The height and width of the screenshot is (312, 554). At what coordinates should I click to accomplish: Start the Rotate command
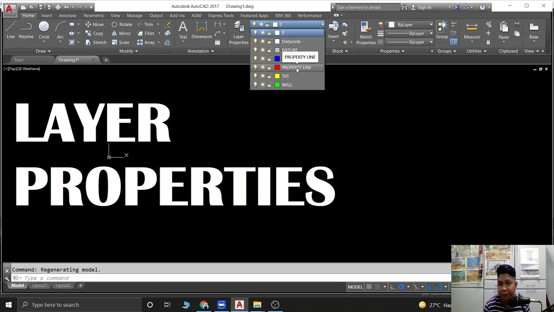coord(122,25)
